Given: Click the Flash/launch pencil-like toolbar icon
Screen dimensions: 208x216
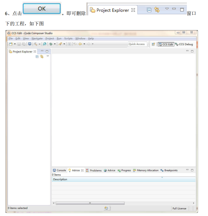Looking at the screenshot, I should (x=60, y=44).
